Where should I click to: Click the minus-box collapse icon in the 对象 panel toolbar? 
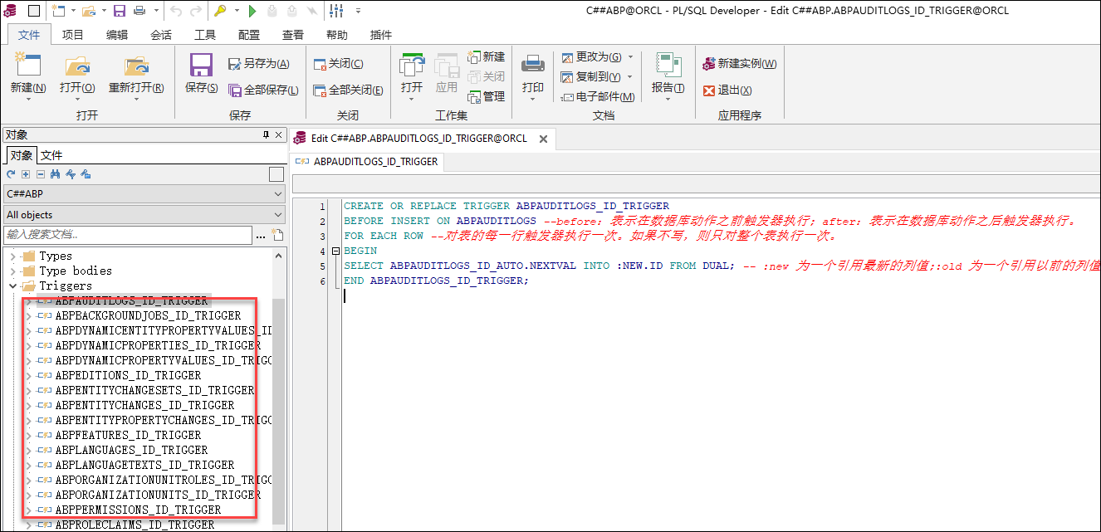click(x=40, y=174)
